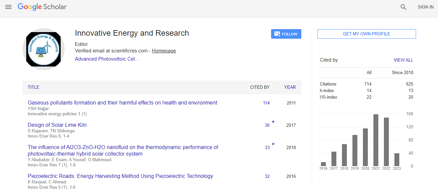438x189 pixels.
Task: Open the Sign In link
Action: click(425, 7)
